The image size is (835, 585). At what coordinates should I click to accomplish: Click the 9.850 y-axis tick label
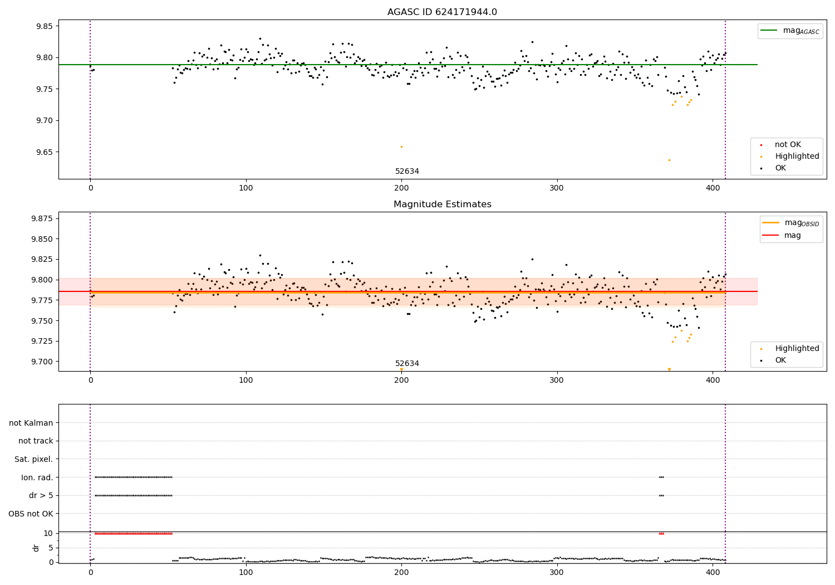[42, 239]
